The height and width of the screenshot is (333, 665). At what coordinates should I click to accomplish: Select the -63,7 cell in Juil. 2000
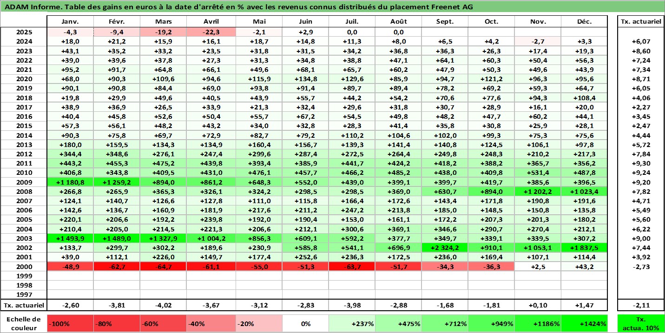pos(352,267)
